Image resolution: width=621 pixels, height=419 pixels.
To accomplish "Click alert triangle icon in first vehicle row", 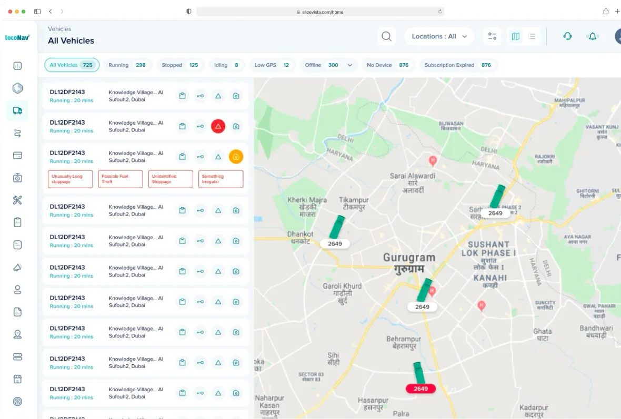I will point(218,96).
